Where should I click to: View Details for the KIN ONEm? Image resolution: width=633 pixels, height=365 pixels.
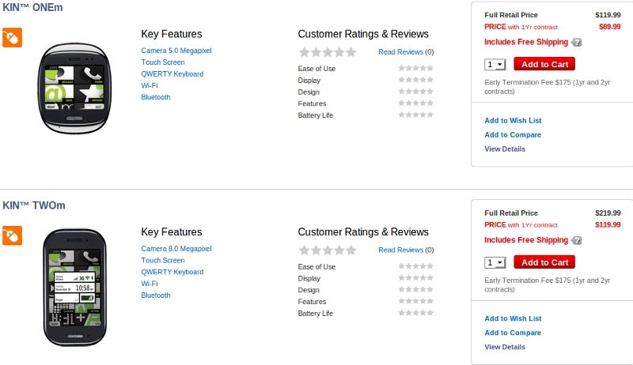coord(505,149)
